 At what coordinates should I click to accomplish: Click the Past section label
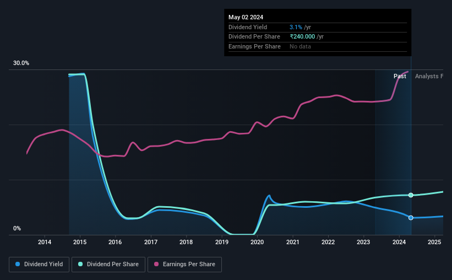click(x=400, y=76)
